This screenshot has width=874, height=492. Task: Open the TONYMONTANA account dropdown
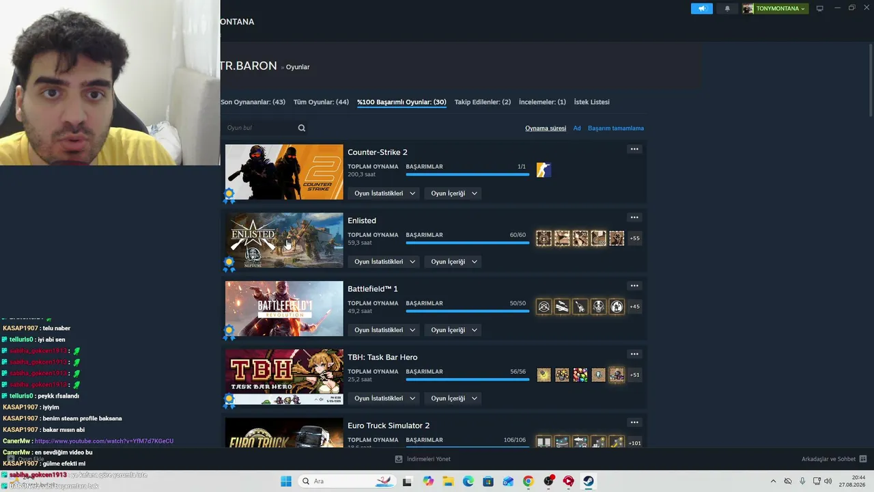coord(775,9)
